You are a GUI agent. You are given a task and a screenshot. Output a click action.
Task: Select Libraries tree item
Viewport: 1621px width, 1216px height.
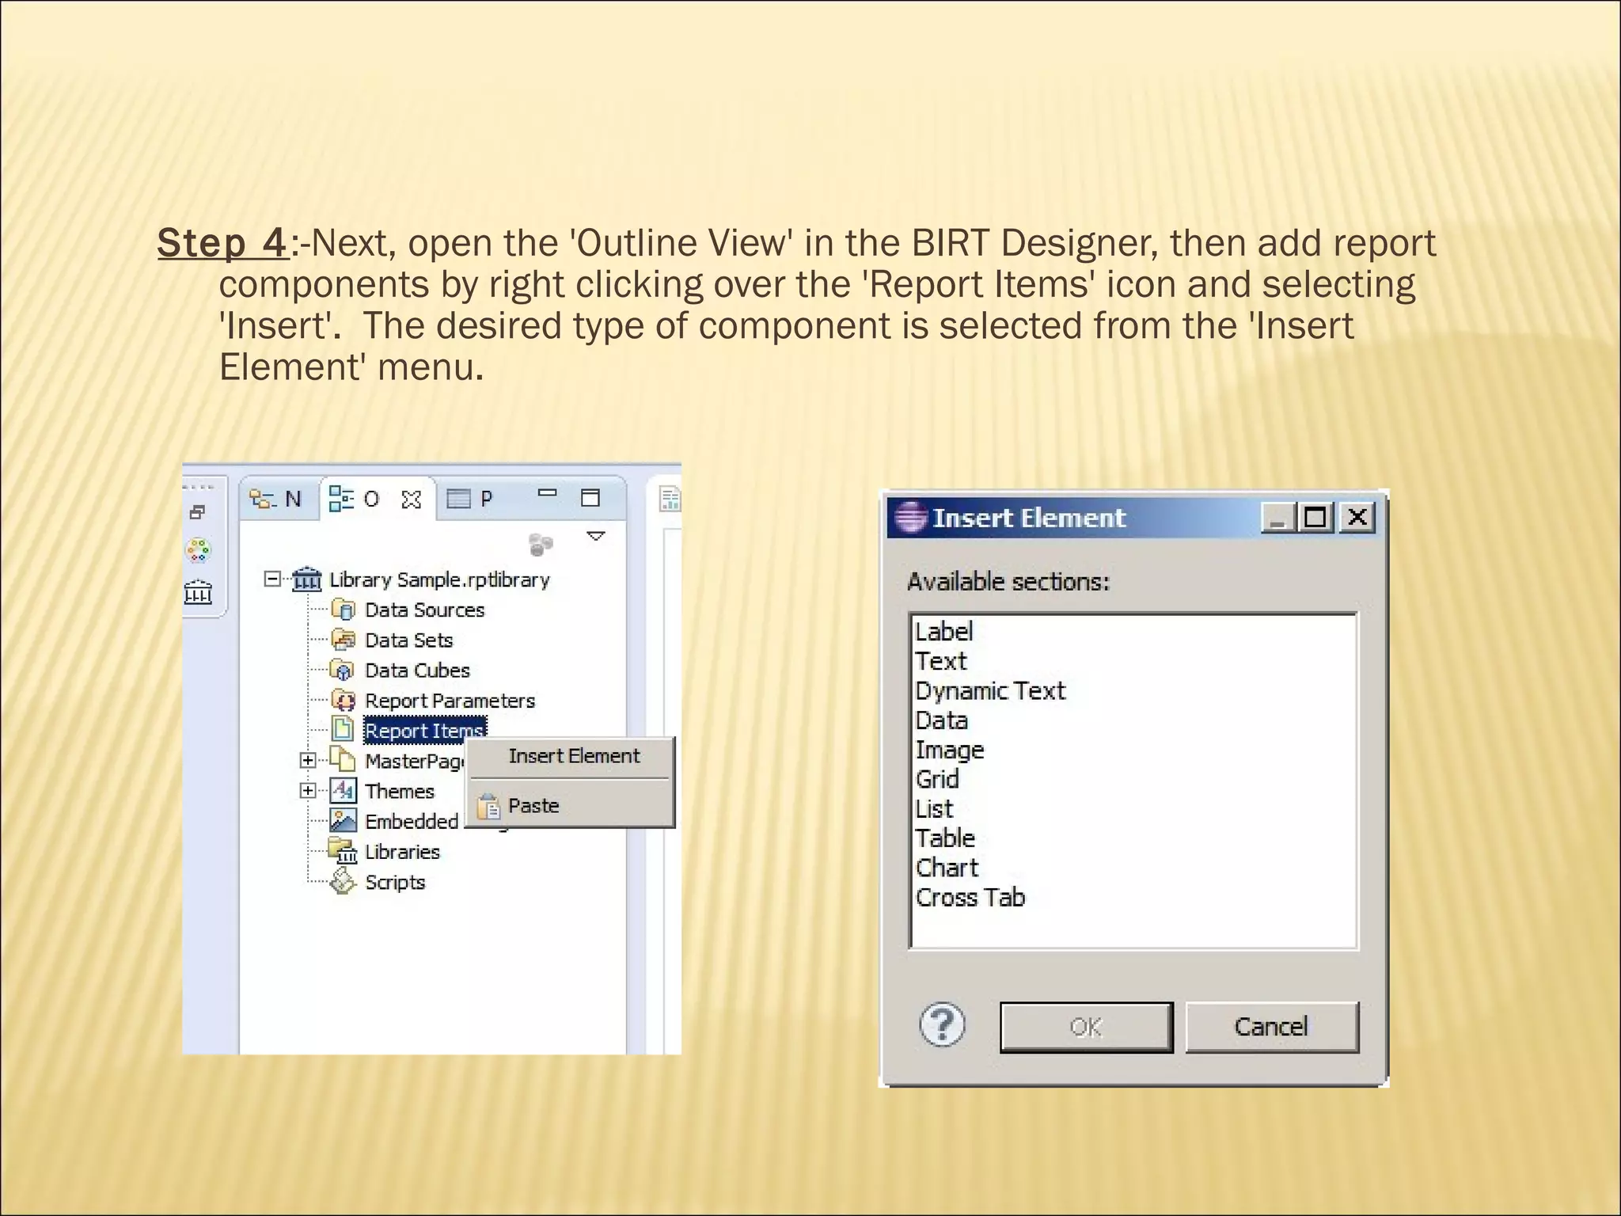tap(402, 853)
